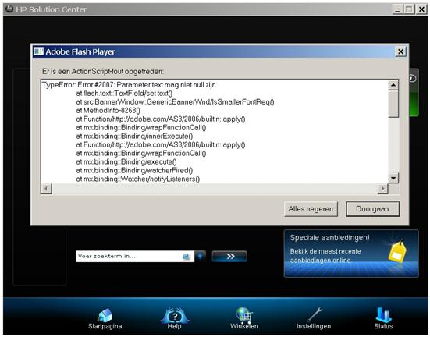Click the yellow price tag icon
The width and height of the screenshot is (430, 337).
pyautogui.click(x=397, y=252)
